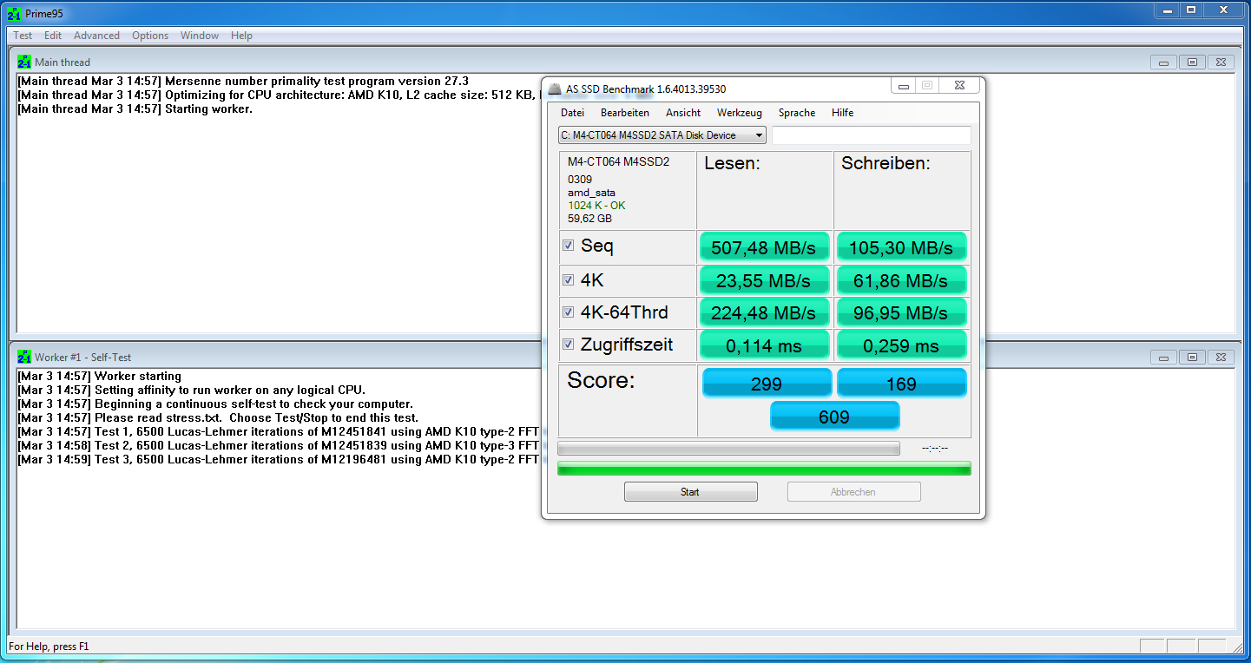Click the write access time 0,259 ms

click(x=901, y=345)
